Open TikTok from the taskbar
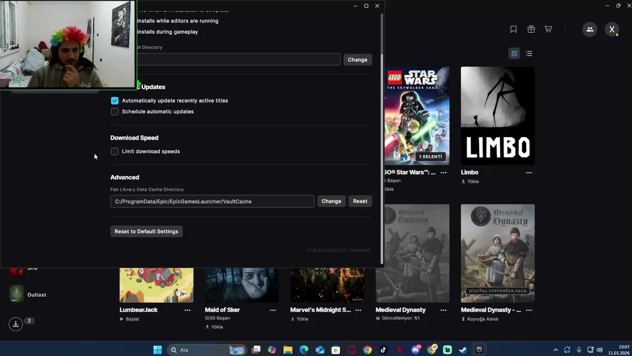The image size is (632, 356). point(384,350)
